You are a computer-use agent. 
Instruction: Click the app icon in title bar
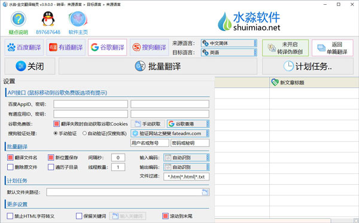coord(5,4)
